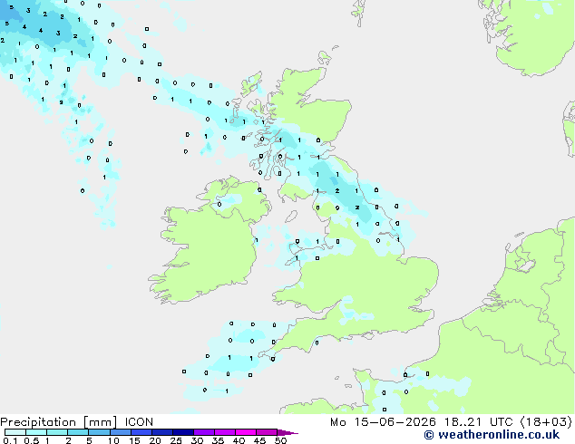Click the legend scale label "25"
The image size is (575, 444).
[176, 440]
